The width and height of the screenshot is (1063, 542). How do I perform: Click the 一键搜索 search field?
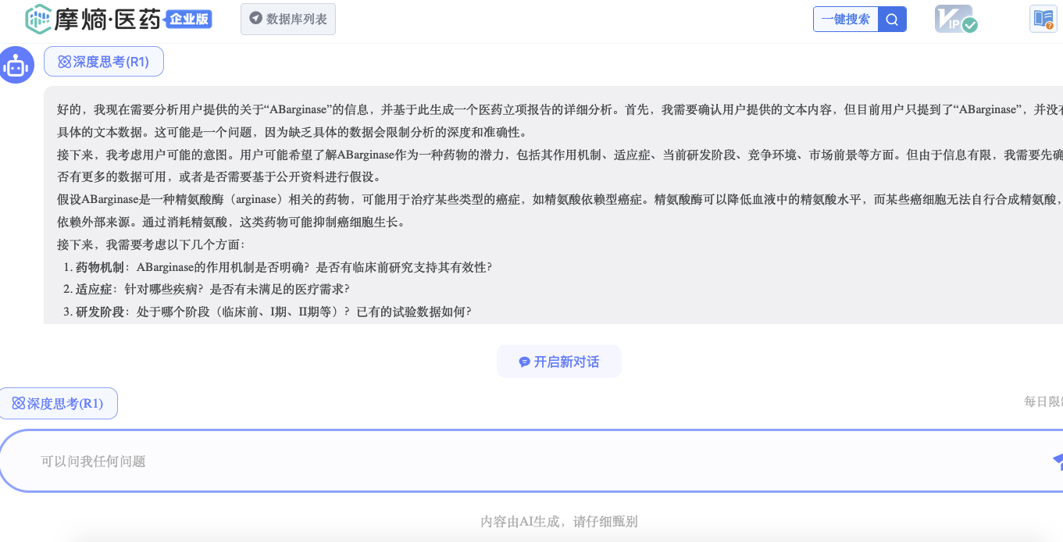(845, 19)
